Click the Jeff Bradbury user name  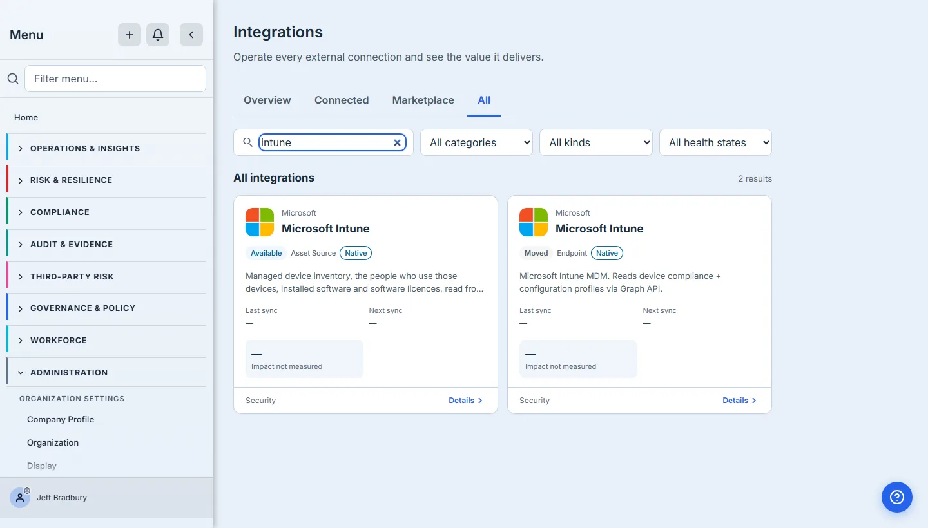click(62, 498)
